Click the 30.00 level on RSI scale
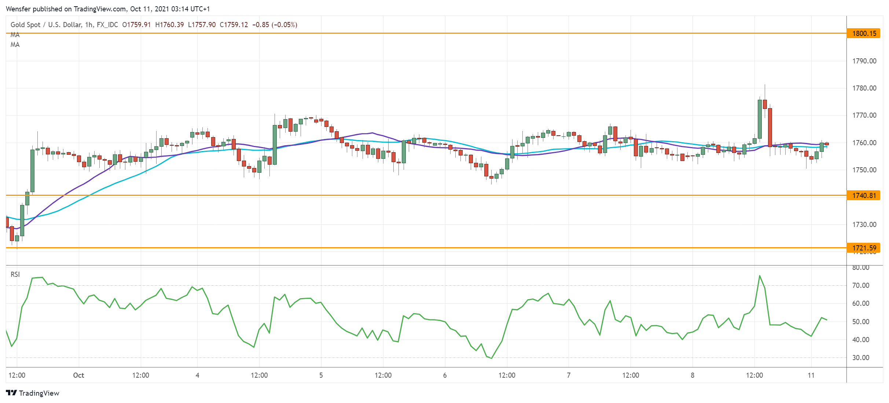Screen dimensions: 889x403 860,358
